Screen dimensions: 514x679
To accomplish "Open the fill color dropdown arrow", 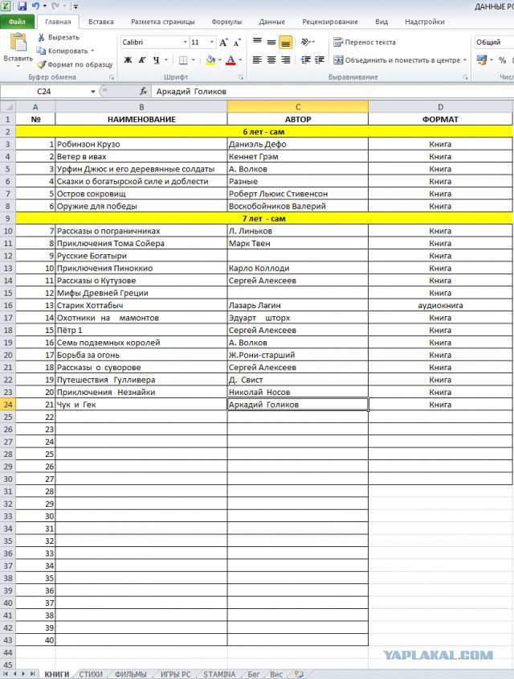I will (x=219, y=60).
